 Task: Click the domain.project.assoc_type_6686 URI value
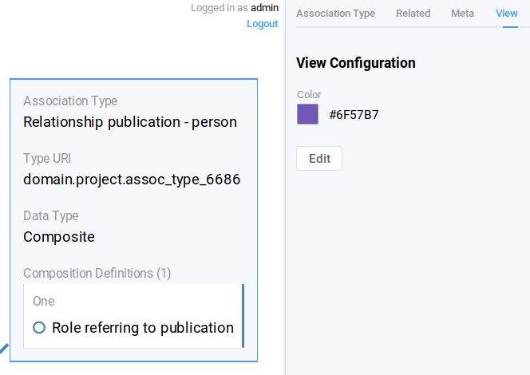[x=132, y=180]
